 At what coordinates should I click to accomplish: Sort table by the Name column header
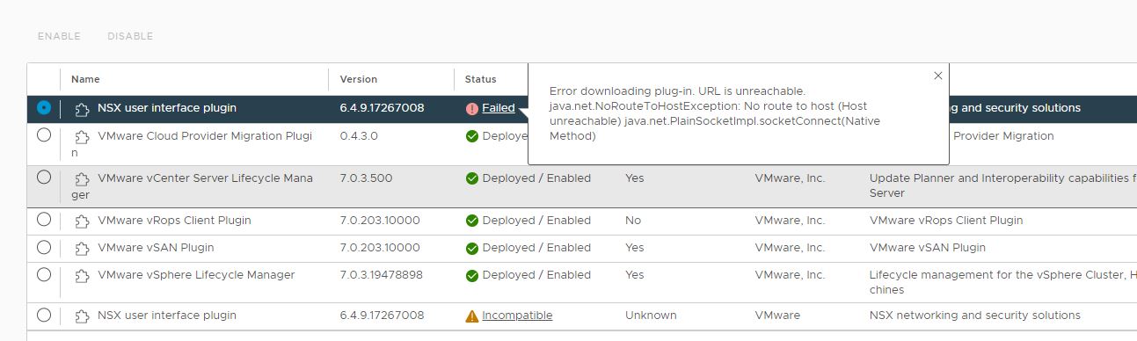pos(85,79)
